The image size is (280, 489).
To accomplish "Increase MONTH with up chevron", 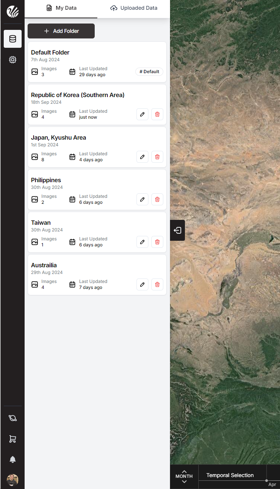I will coord(184,472).
